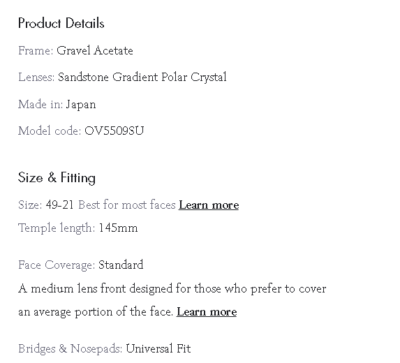The width and height of the screenshot is (400, 363).
Task: Click the 49-21 size value
Action: (x=60, y=205)
